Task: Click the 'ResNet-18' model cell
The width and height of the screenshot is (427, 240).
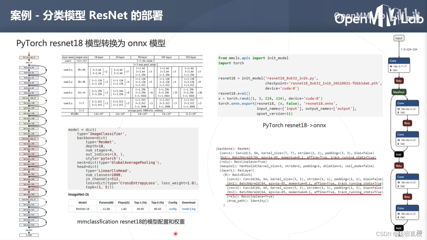Action: pos(82,209)
